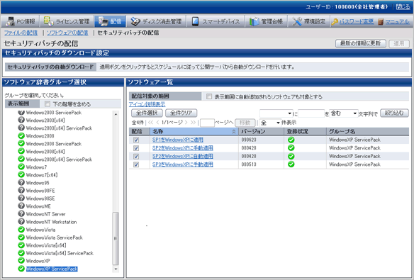Image resolution: width=414 pixels, height=280 pixels.
Task: Click the パスワード変更 key icon
Action: click(x=335, y=22)
